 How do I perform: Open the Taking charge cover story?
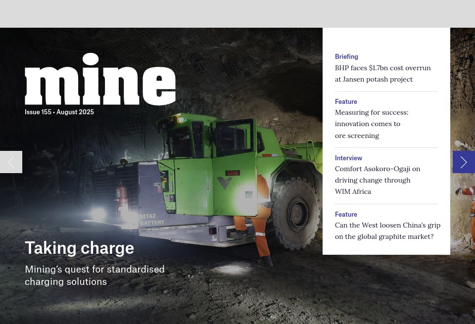tap(79, 247)
